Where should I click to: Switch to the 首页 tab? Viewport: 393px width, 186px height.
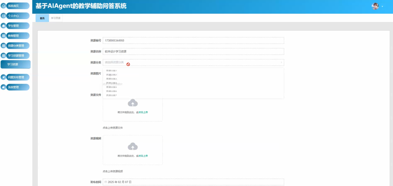[x=42, y=18]
